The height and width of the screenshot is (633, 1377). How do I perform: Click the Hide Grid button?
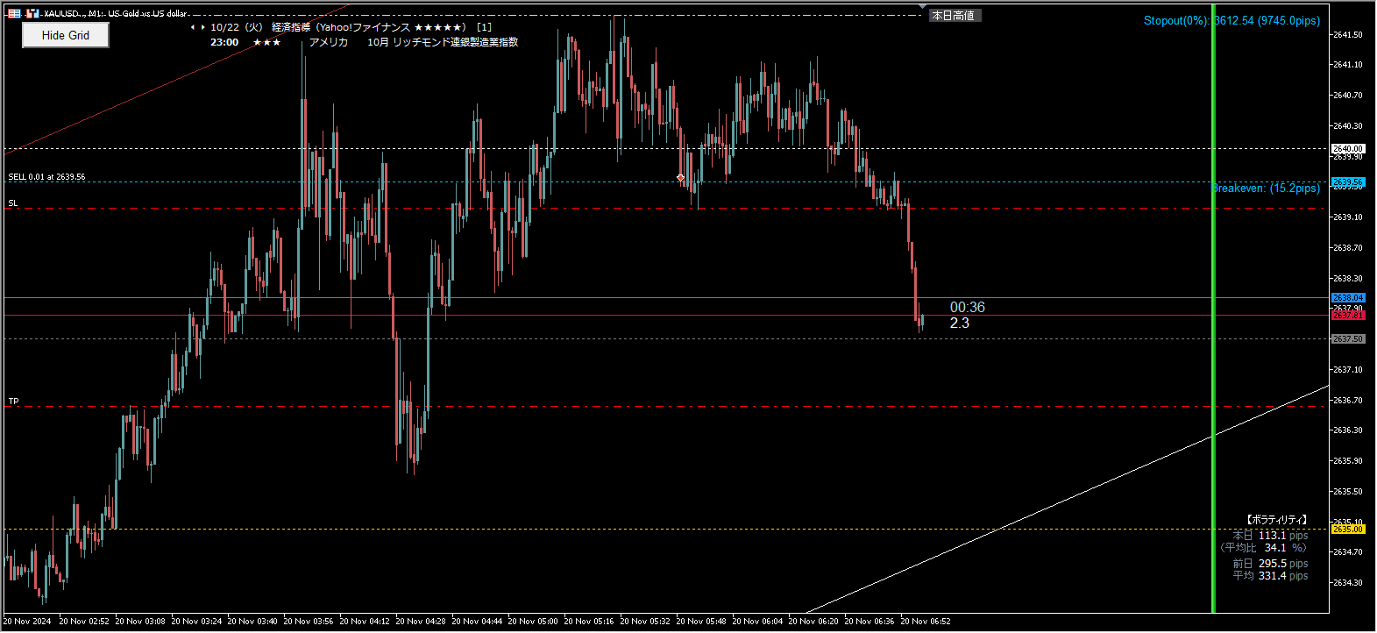(66, 35)
